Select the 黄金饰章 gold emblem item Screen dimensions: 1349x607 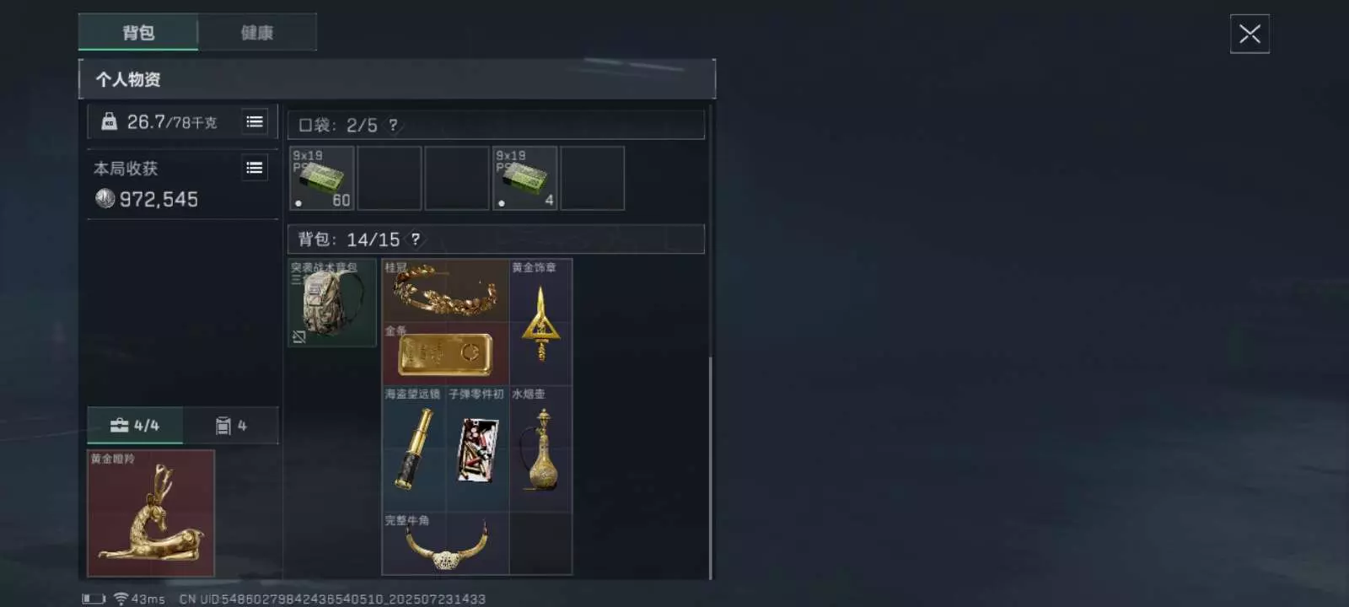[540, 322]
